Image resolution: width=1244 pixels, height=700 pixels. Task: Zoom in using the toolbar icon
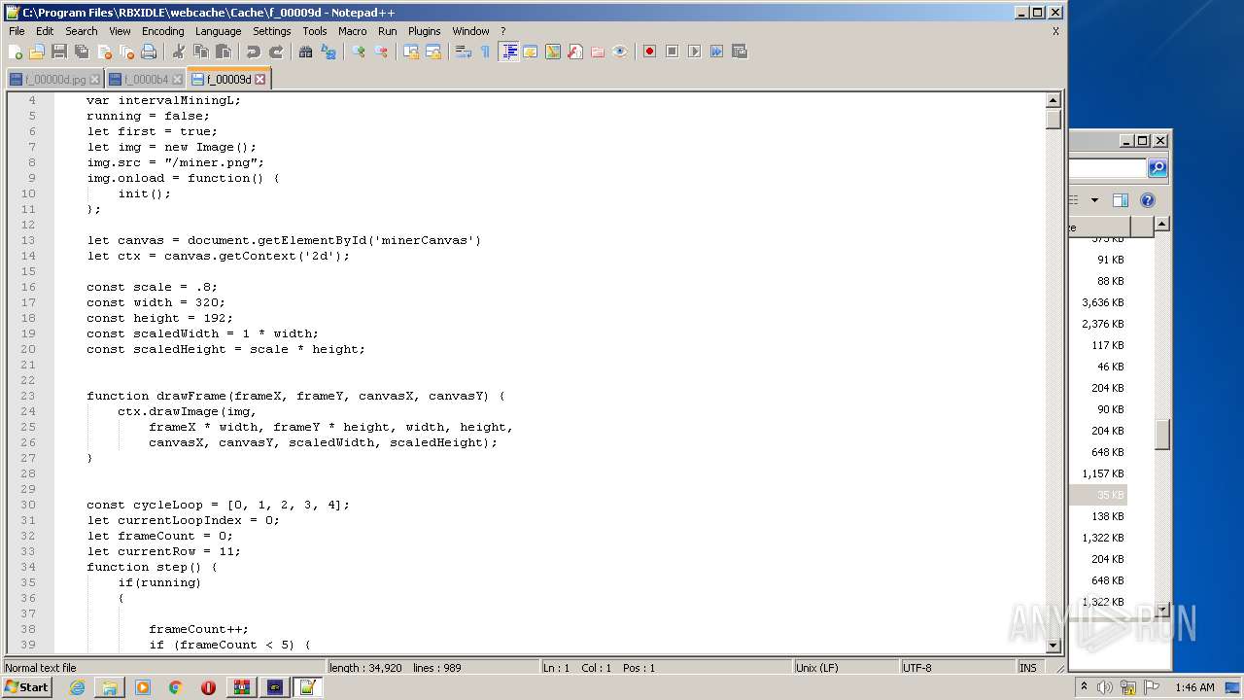point(359,52)
